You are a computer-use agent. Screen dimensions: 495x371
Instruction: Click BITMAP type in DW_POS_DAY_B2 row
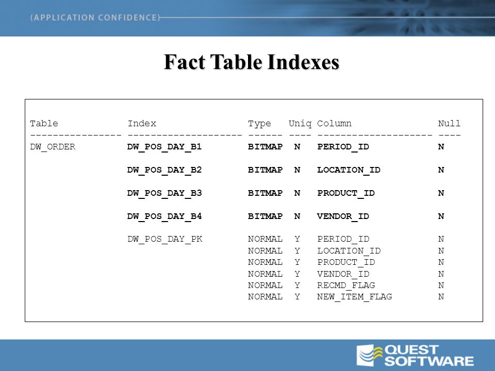[x=265, y=170]
